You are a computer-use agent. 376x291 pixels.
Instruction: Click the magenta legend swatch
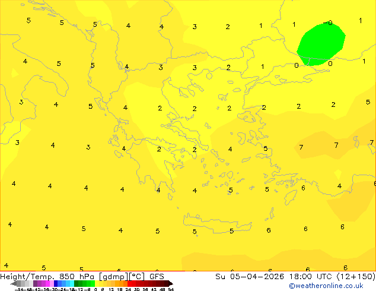(47, 283)
